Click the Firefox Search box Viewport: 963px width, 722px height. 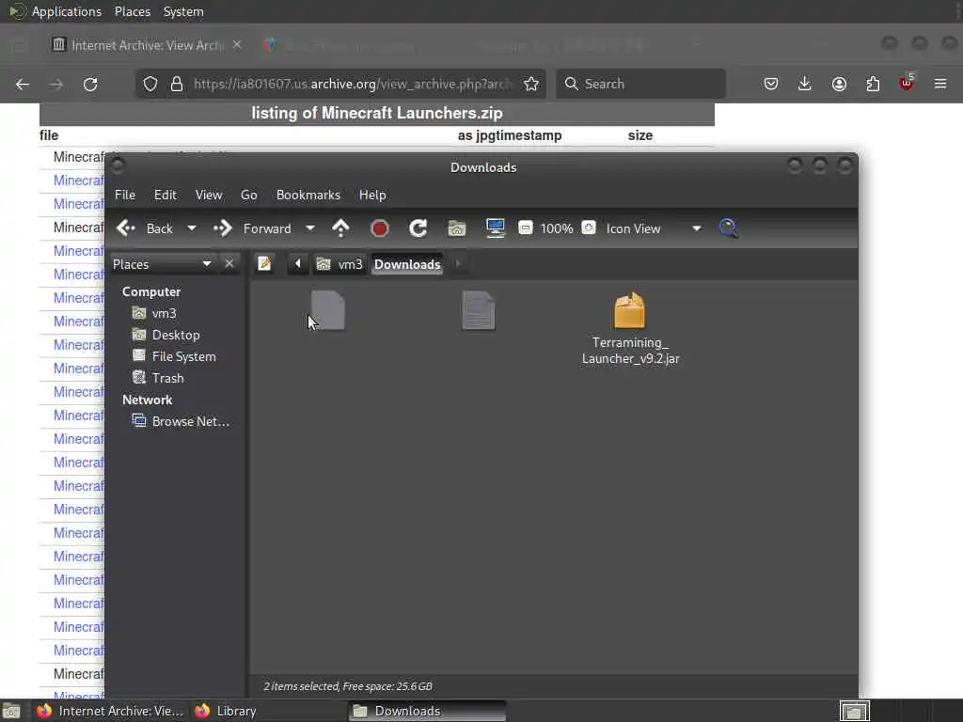coord(640,84)
